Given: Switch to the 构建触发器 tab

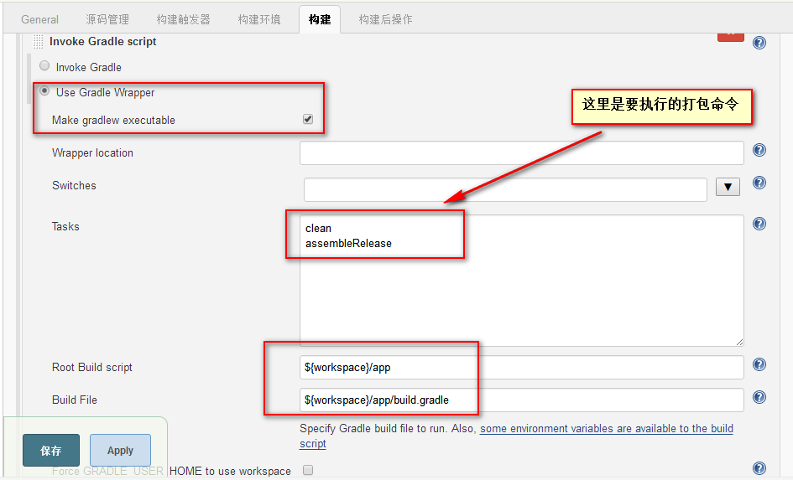Looking at the screenshot, I should [183, 19].
